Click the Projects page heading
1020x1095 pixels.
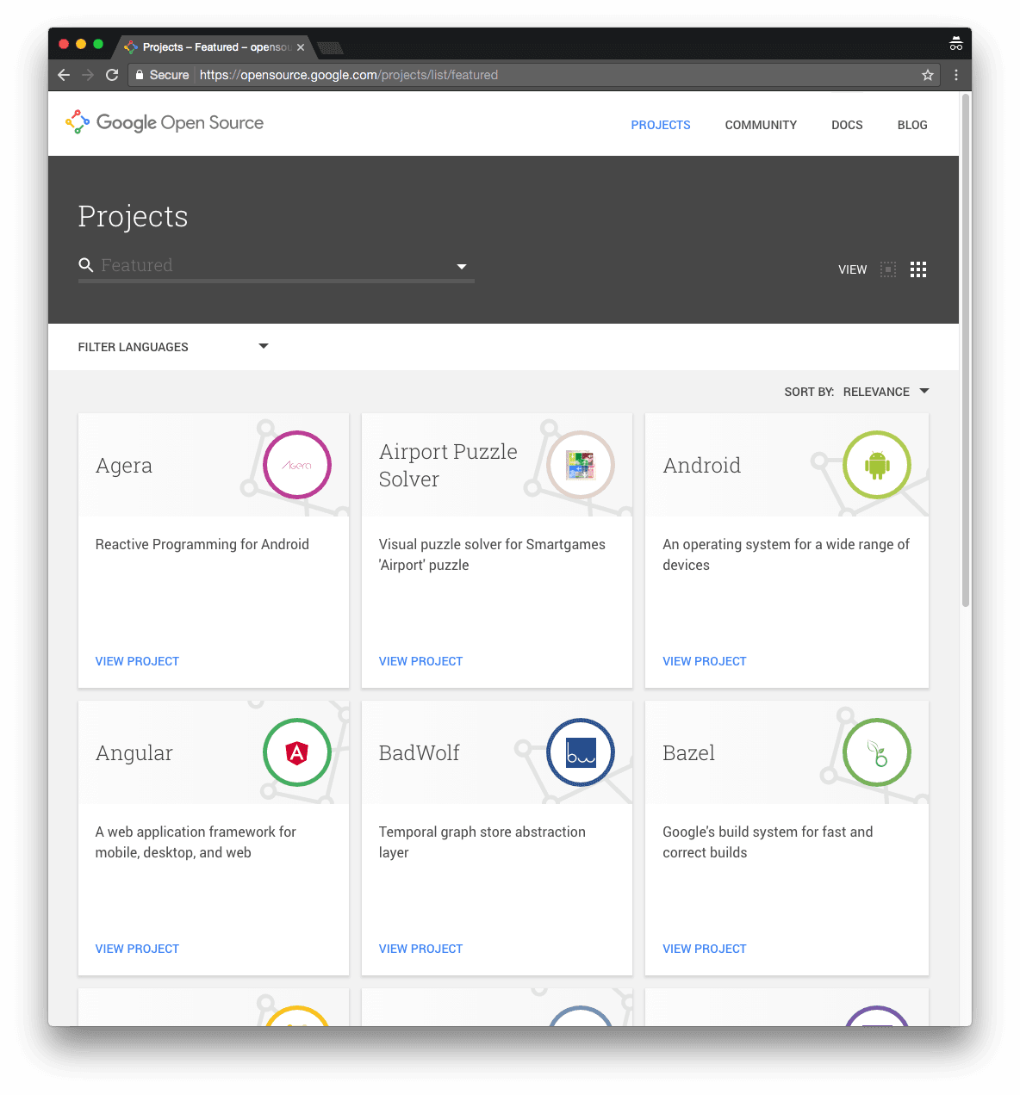pyautogui.click(x=133, y=216)
